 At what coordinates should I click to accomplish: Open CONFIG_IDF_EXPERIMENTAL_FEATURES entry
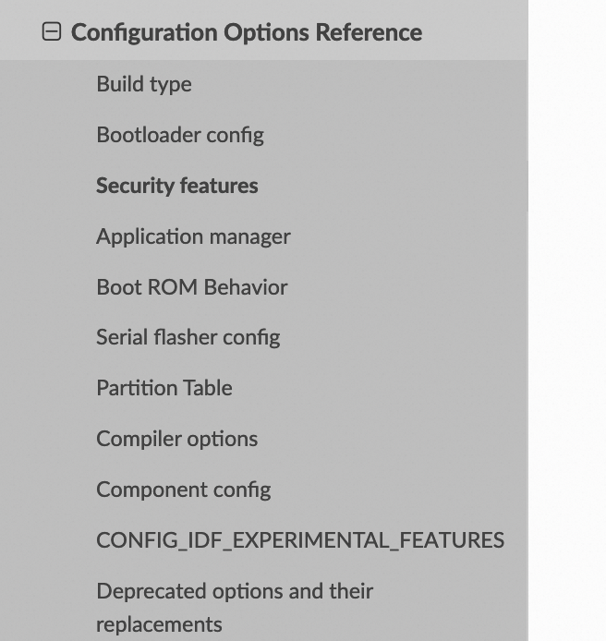point(299,540)
